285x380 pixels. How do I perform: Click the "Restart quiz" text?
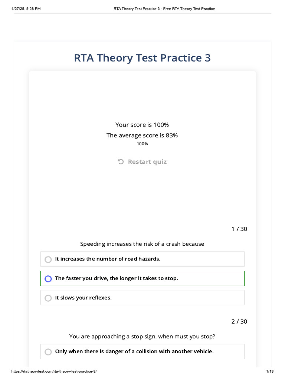pyautogui.click(x=147, y=162)
